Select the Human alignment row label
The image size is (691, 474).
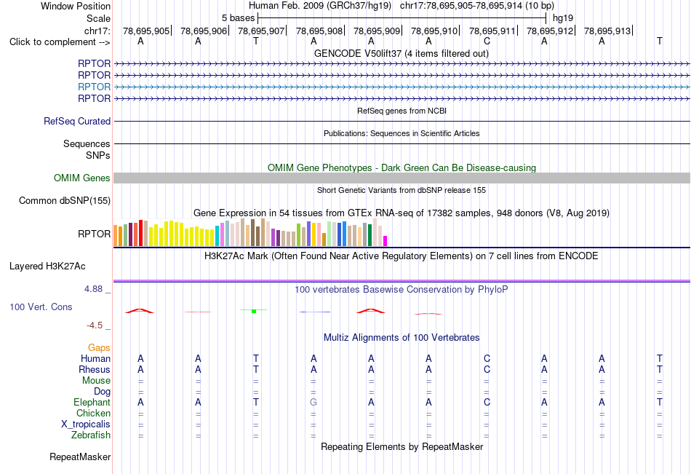click(95, 358)
